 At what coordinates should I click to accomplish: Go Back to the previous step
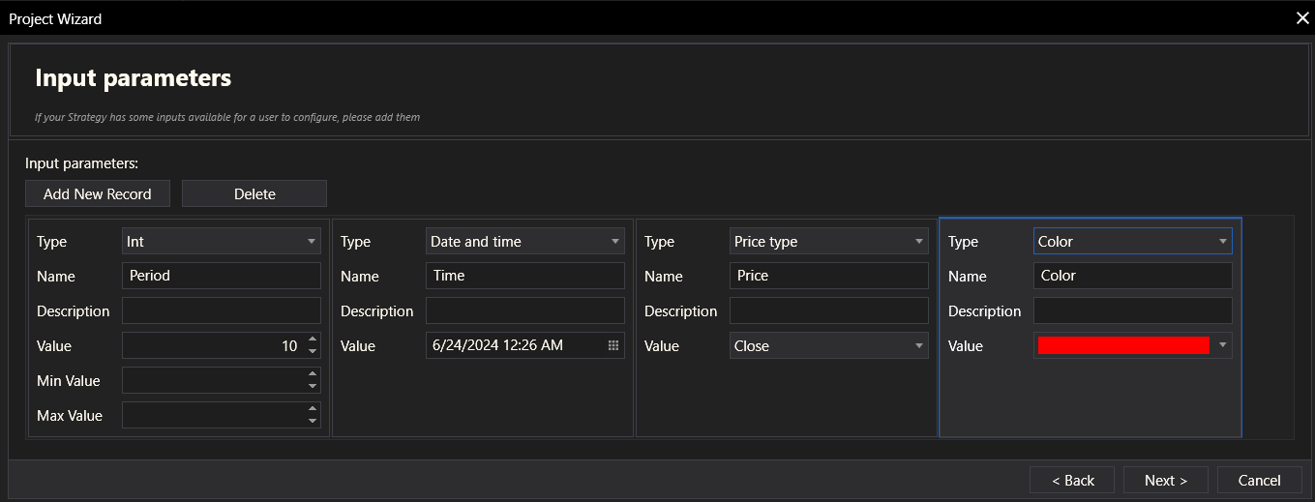[1071, 480]
